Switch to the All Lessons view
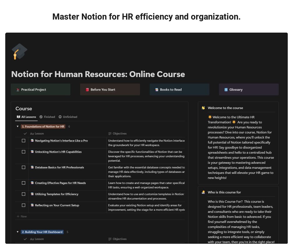The width and height of the screenshot is (293, 249). [26, 117]
